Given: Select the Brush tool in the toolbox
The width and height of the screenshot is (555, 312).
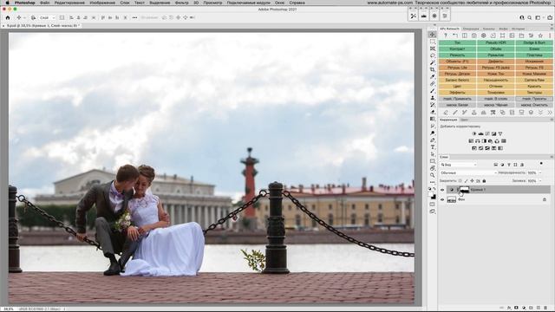Looking at the screenshot, I should tap(433, 91).
